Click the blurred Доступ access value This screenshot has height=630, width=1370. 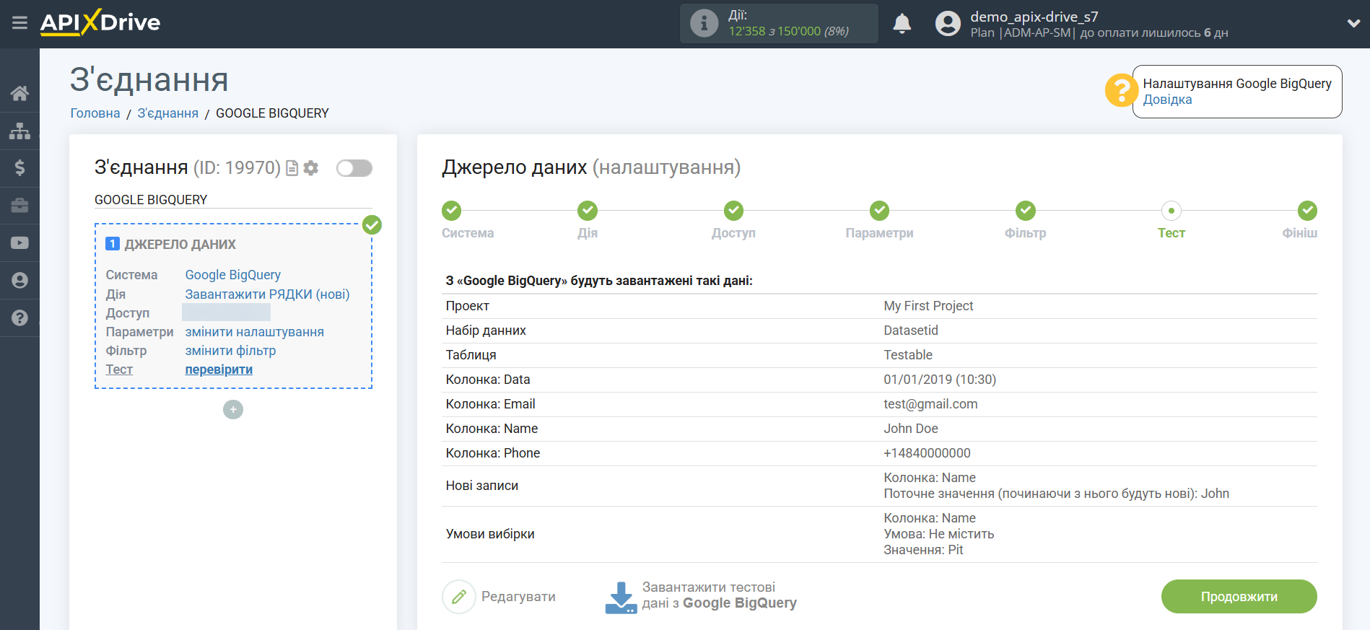(x=226, y=312)
